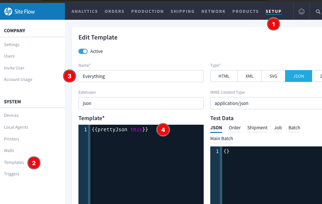Go to Invite User page
The height and width of the screenshot is (204, 322).
tap(14, 68)
